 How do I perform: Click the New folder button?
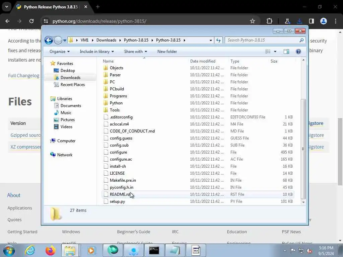point(167,52)
